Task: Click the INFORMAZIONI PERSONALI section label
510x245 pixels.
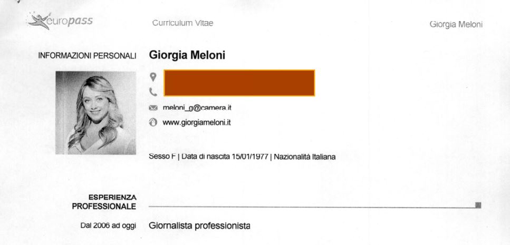Action: 87,56
